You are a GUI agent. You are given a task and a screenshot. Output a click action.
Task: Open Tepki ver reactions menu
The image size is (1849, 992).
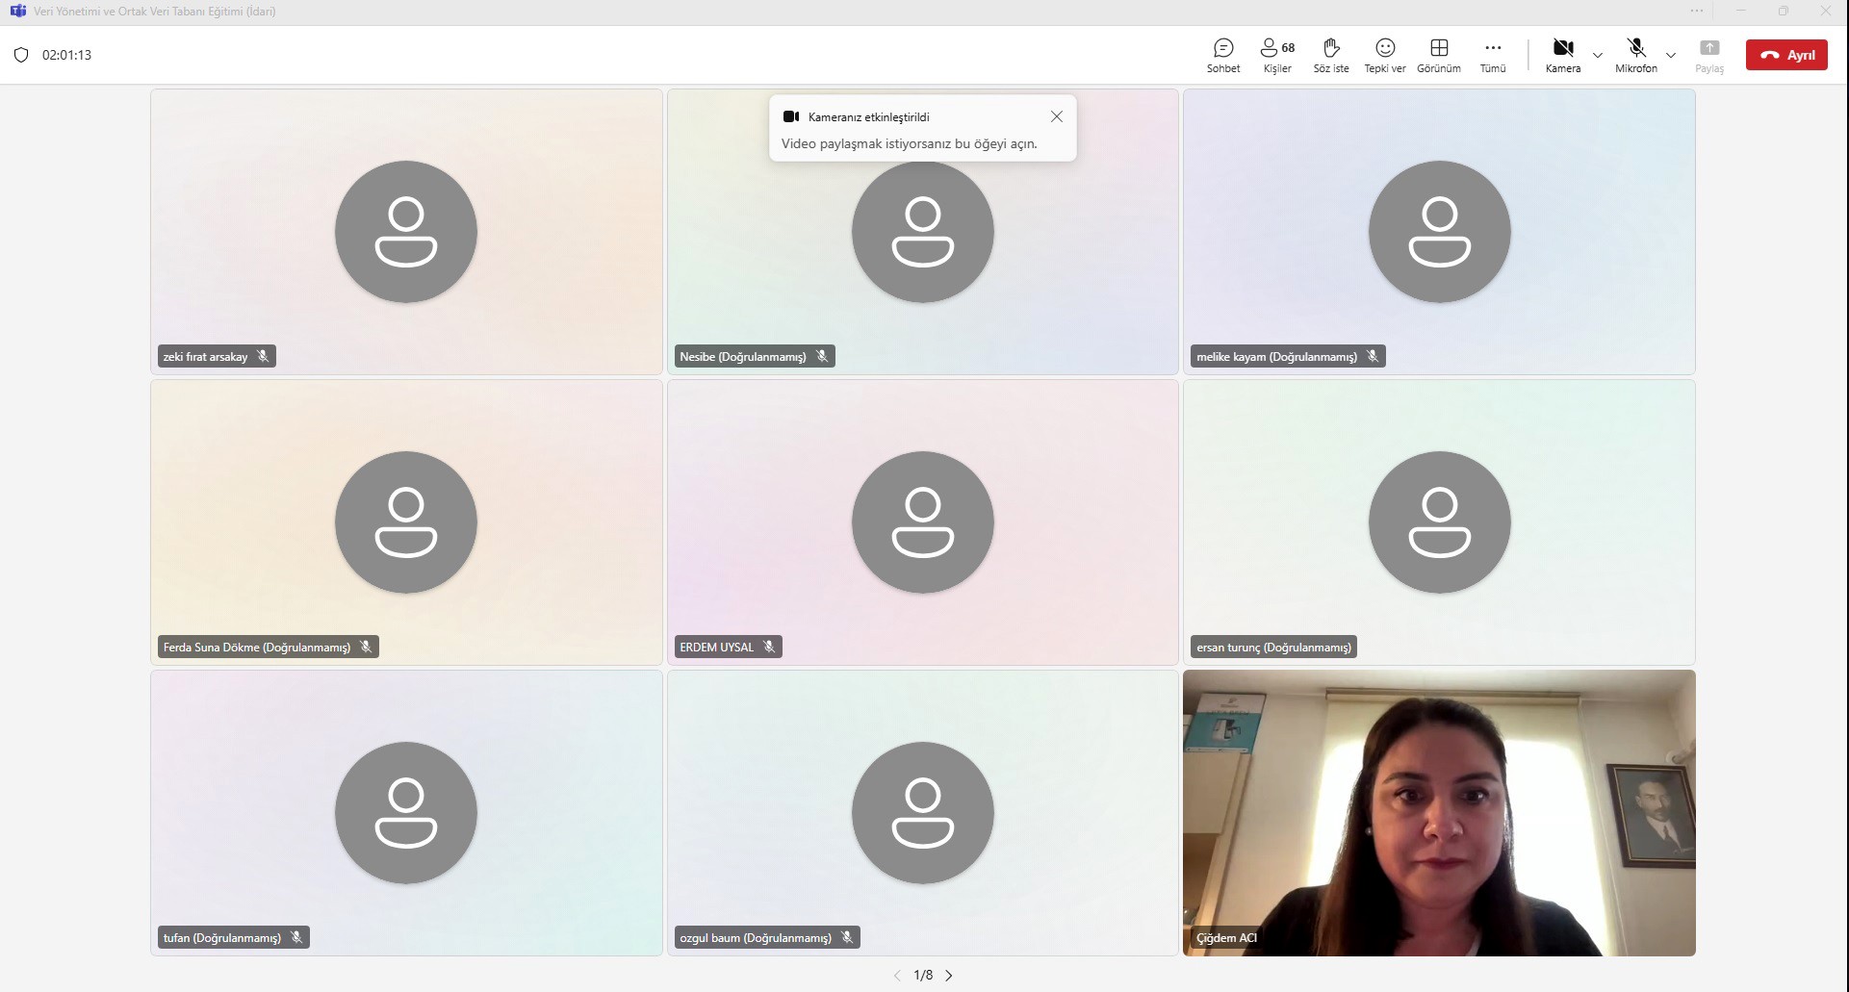pos(1385,56)
